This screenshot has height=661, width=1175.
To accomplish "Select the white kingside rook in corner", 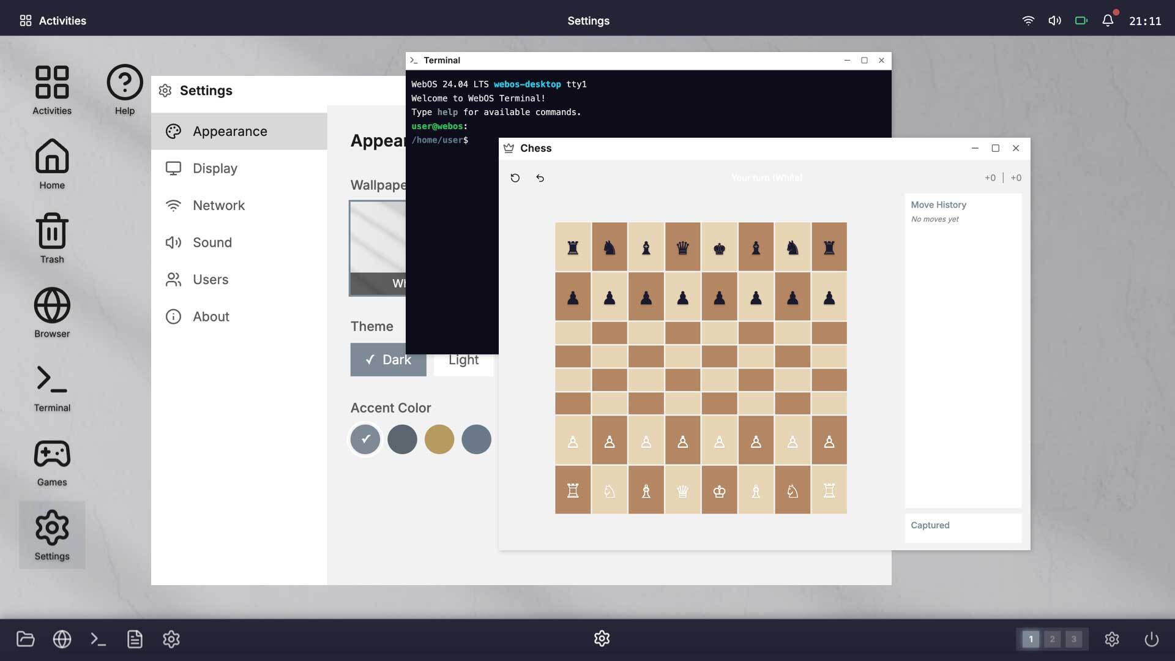I will 829,490.
